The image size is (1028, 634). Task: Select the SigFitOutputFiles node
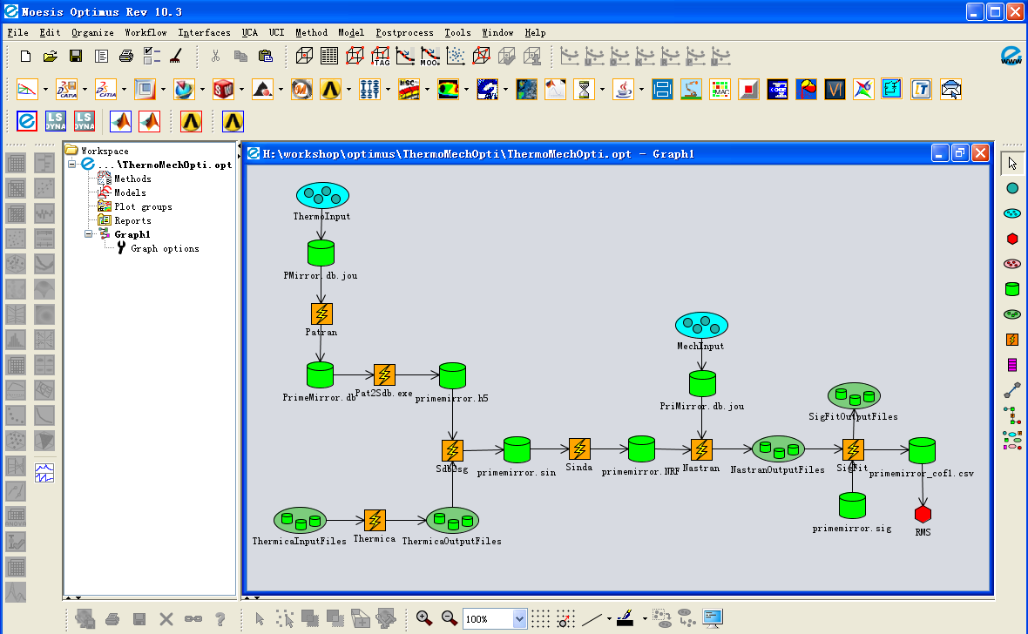pos(854,396)
